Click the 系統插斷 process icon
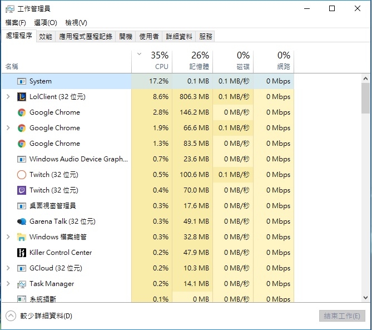The height and width of the screenshot is (330, 372). coord(22,299)
